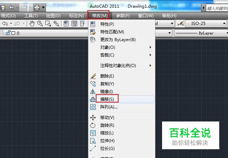
Task: Select the Zoom Window tool
Action: coord(48,24)
